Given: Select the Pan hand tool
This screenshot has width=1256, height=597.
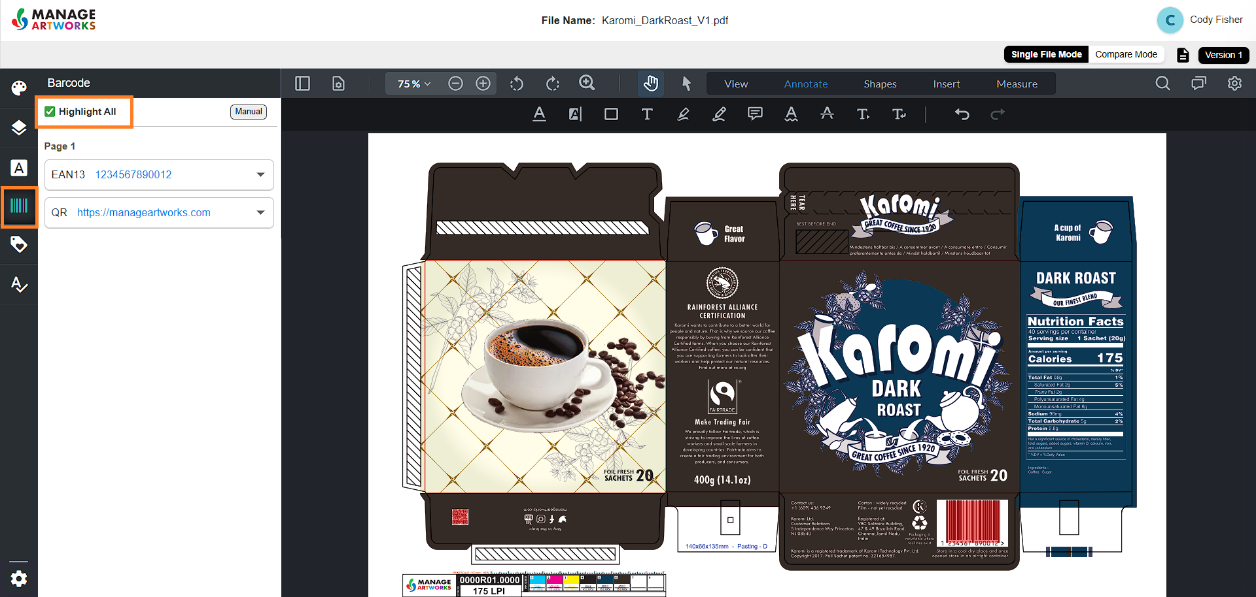Looking at the screenshot, I should pos(650,84).
